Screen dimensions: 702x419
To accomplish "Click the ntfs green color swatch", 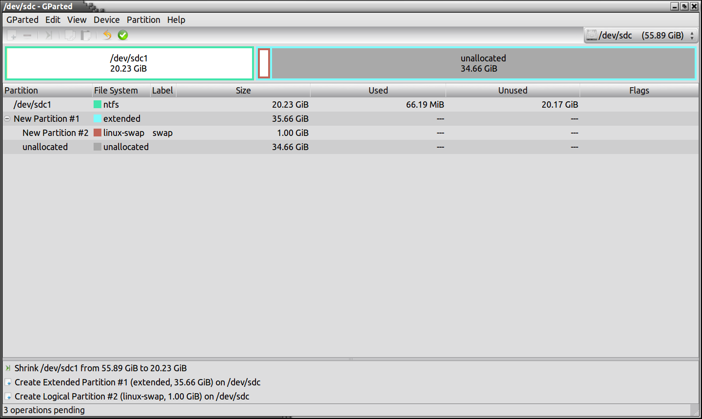I will (x=97, y=105).
